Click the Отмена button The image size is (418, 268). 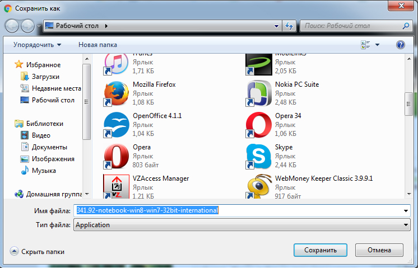click(379, 250)
